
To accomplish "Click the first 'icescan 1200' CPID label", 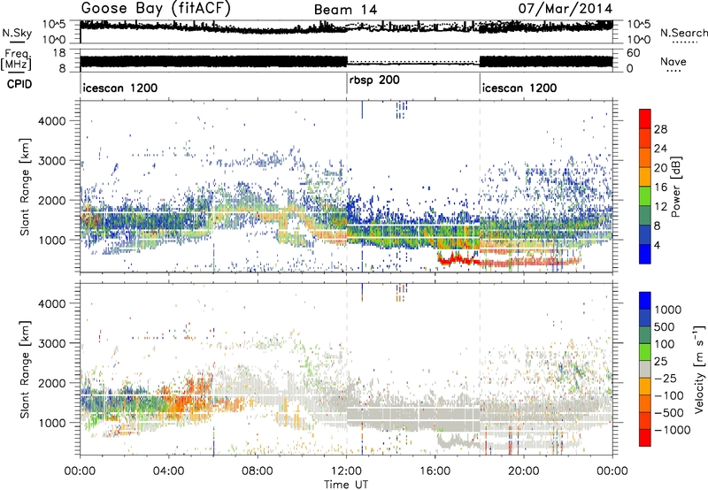I will pyautogui.click(x=120, y=88).
